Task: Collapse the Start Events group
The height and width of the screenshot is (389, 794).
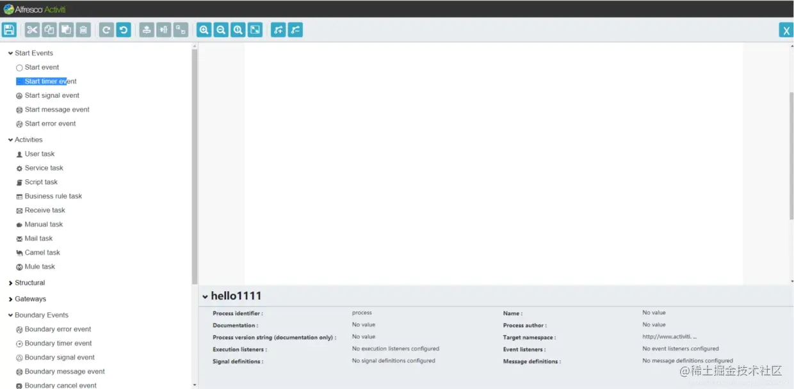Action: (30, 53)
